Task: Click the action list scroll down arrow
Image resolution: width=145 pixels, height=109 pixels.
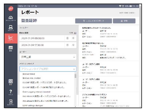Action: tap(76, 107)
